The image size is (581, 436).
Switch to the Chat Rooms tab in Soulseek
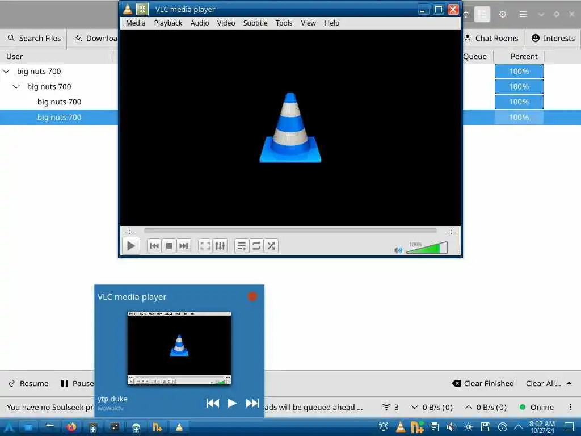click(491, 38)
